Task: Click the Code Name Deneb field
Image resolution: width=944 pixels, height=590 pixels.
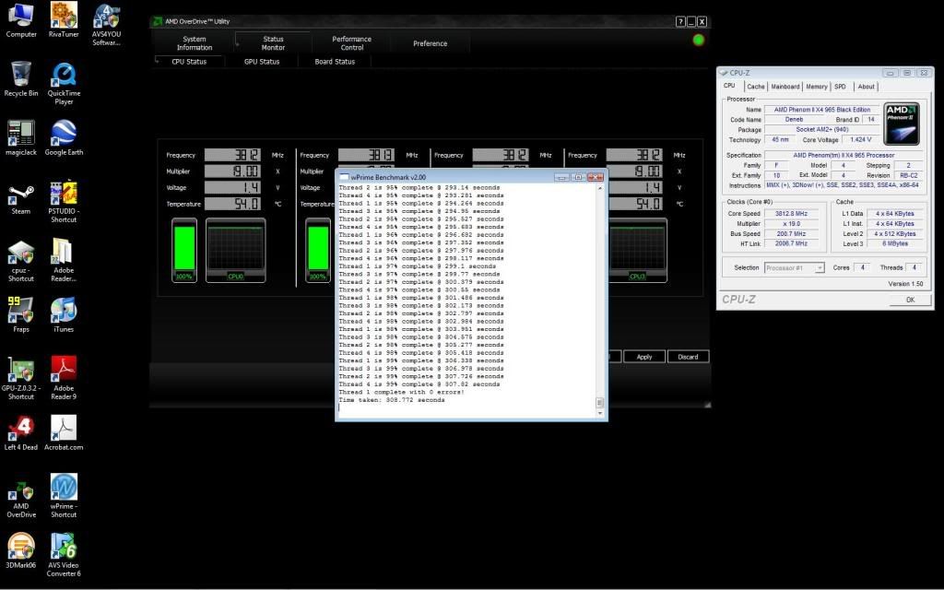Action: coord(794,119)
